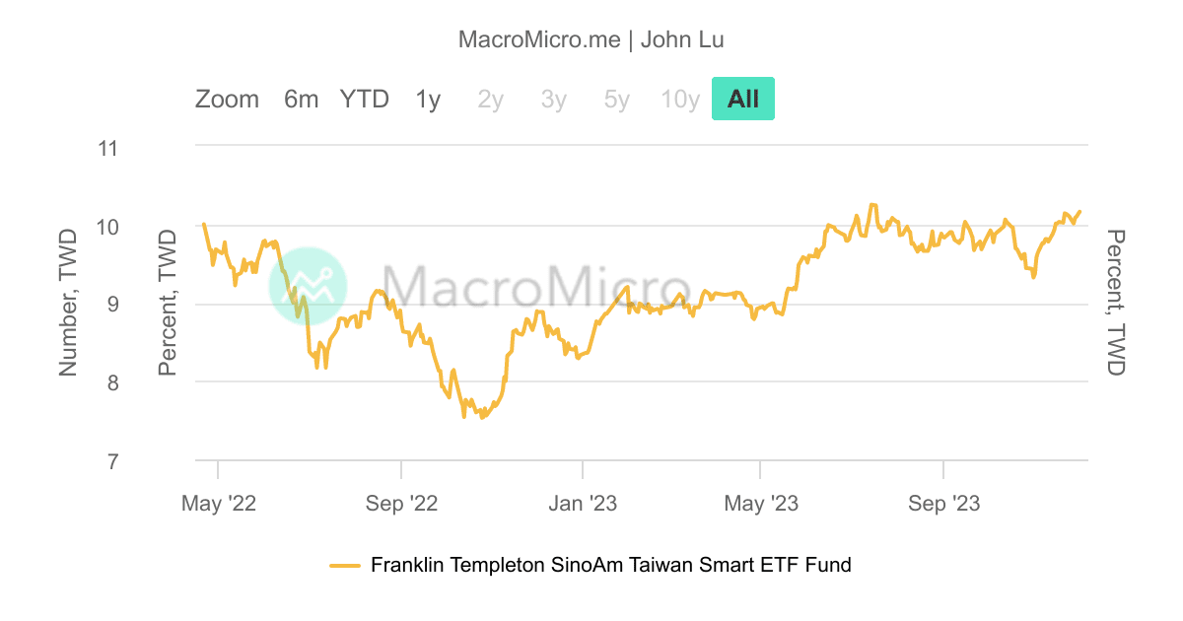Screen dimensions: 1183x621
Task: Select the 2y zoom range
Action: (490, 99)
